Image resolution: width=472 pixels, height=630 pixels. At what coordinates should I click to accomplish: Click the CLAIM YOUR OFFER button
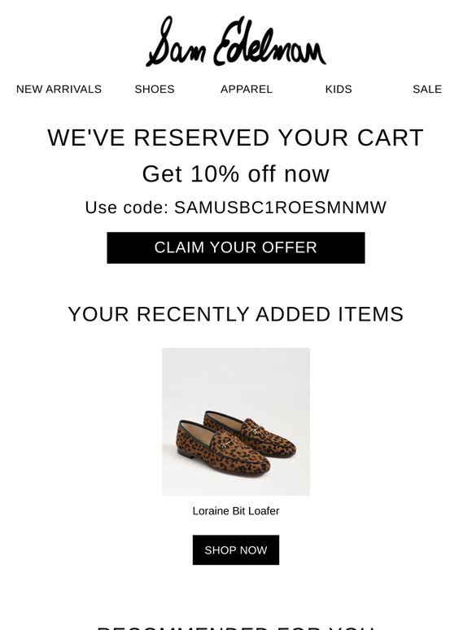coord(236,248)
